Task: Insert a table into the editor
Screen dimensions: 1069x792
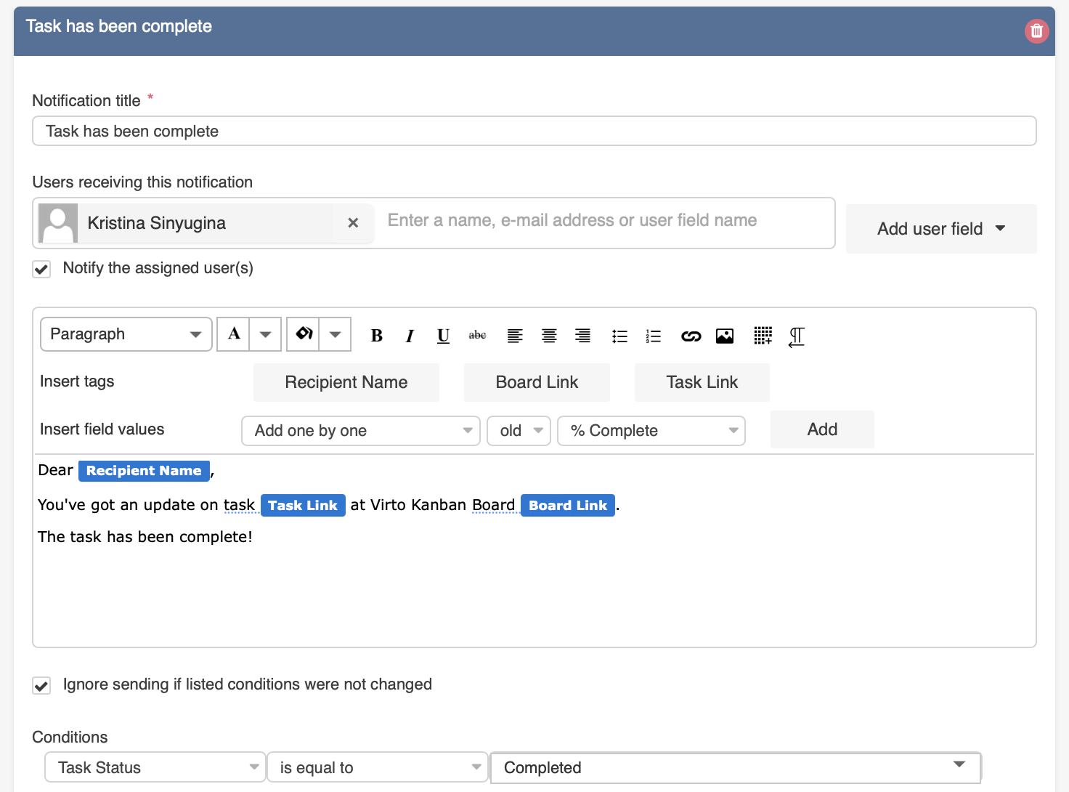Action: click(763, 335)
